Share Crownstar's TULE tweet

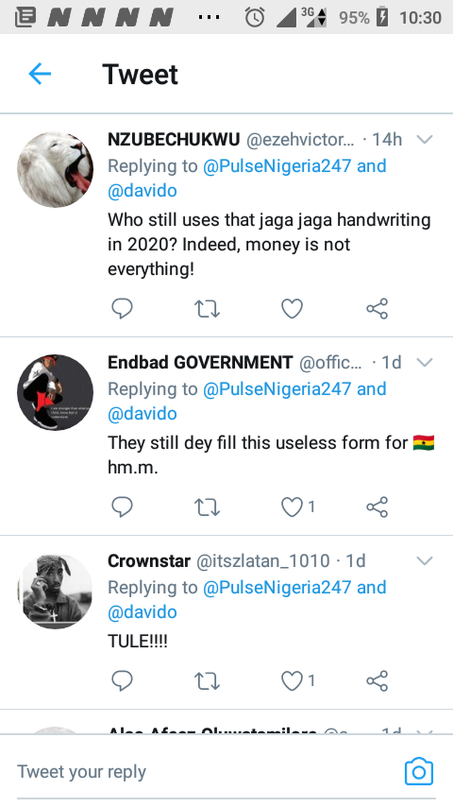(x=377, y=680)
